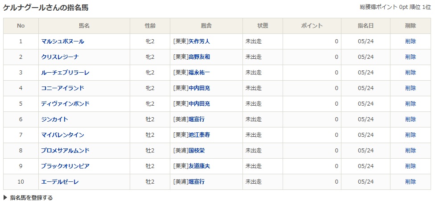Click the ケルナグールさんの指名馬 heading
Screen dimensions: 435x201
pos(46,8)
